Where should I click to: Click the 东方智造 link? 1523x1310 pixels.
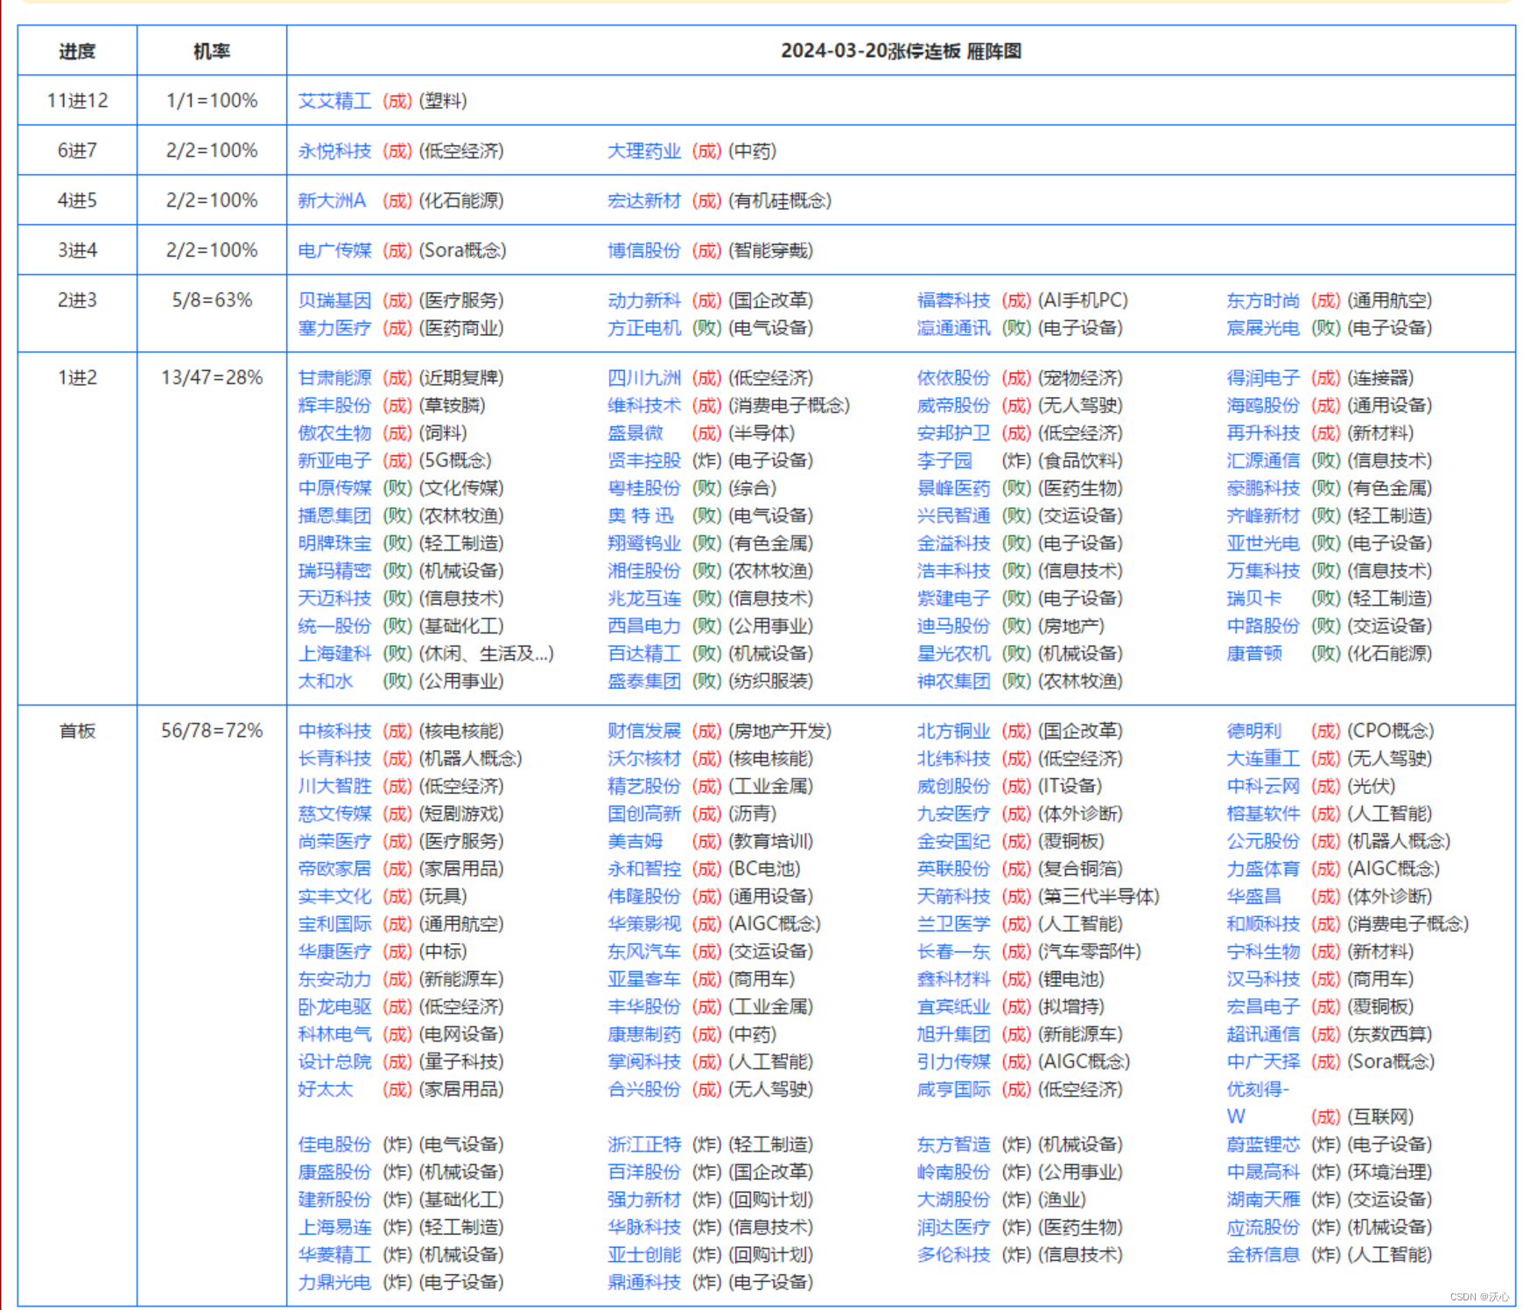click(953, 1144)
